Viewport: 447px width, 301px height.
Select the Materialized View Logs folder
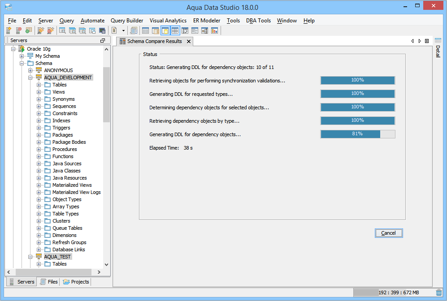[76, 192]
